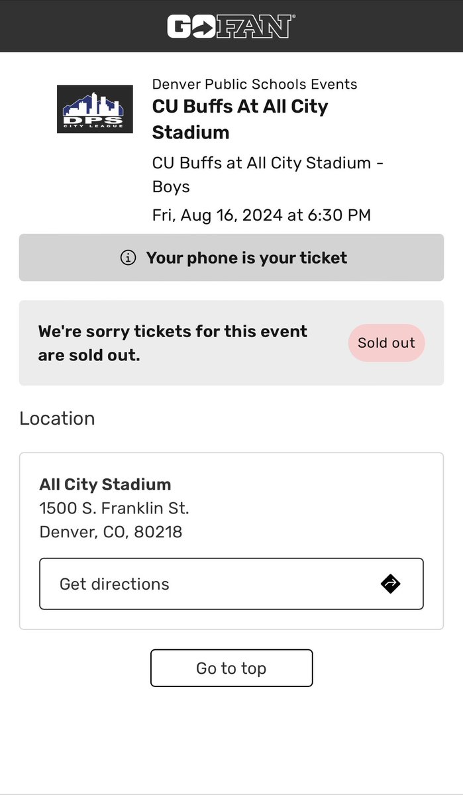Click the Go to top button

pyautogui.click(x=231, y=668)
